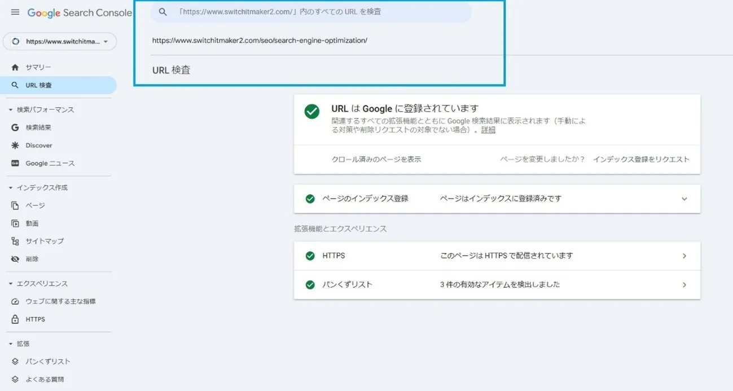Click the URL 検査 page heading

172,71
